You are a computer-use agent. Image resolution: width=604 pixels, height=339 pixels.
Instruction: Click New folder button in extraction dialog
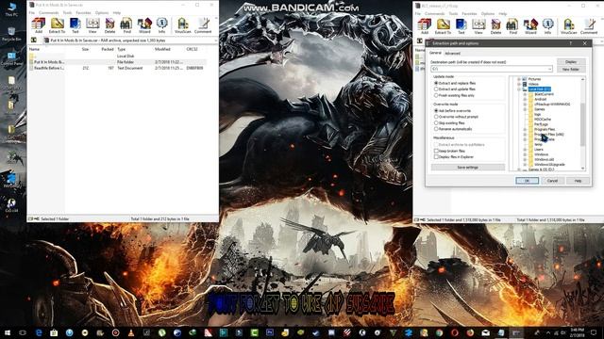click(571, 69)
